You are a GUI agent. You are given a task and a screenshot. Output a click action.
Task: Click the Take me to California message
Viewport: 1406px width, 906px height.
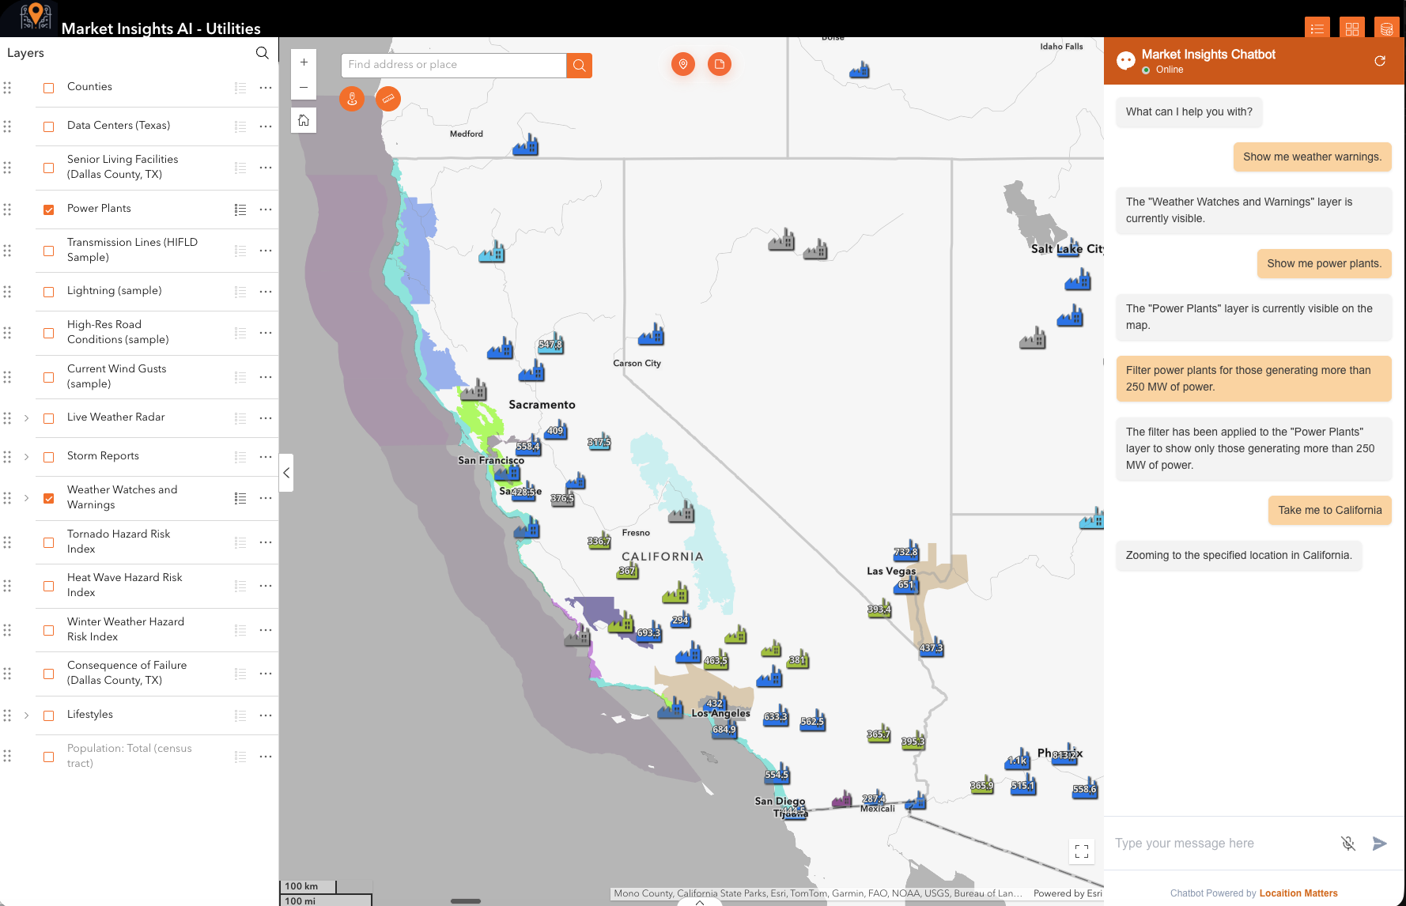click(1330, 510)
